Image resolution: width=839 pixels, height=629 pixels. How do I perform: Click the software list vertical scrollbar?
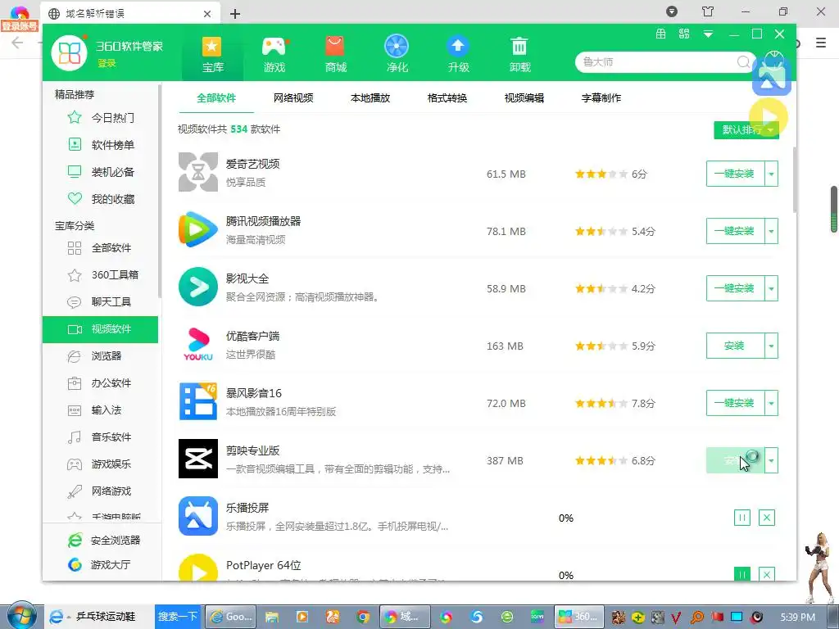coord(794,180)
